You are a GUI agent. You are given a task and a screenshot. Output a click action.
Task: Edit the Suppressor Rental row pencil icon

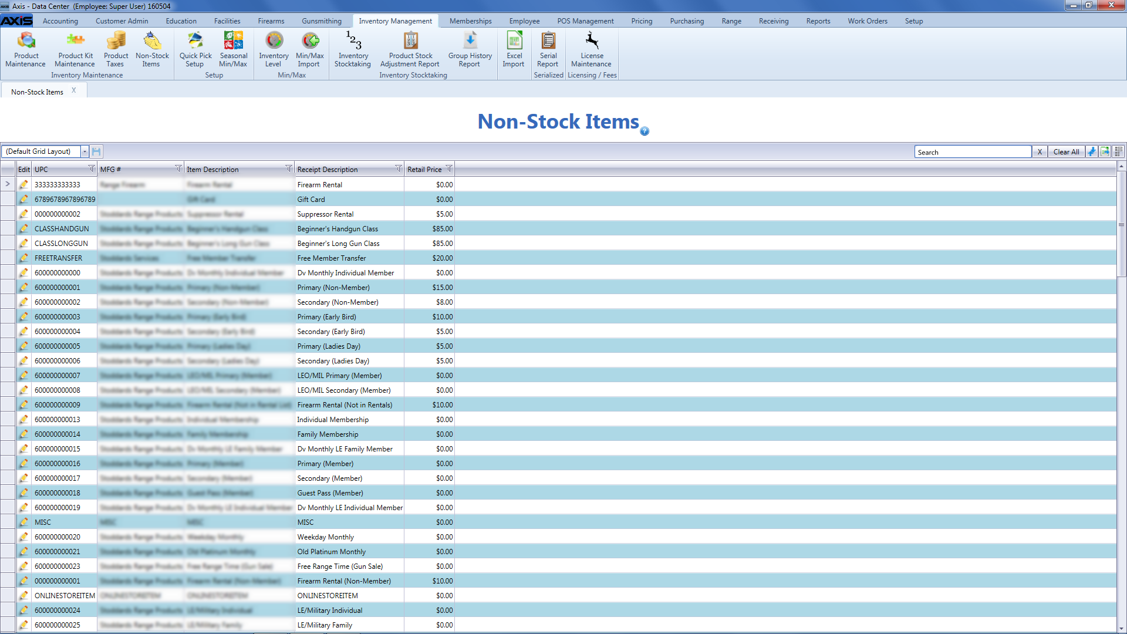click(x=23, y=214)
